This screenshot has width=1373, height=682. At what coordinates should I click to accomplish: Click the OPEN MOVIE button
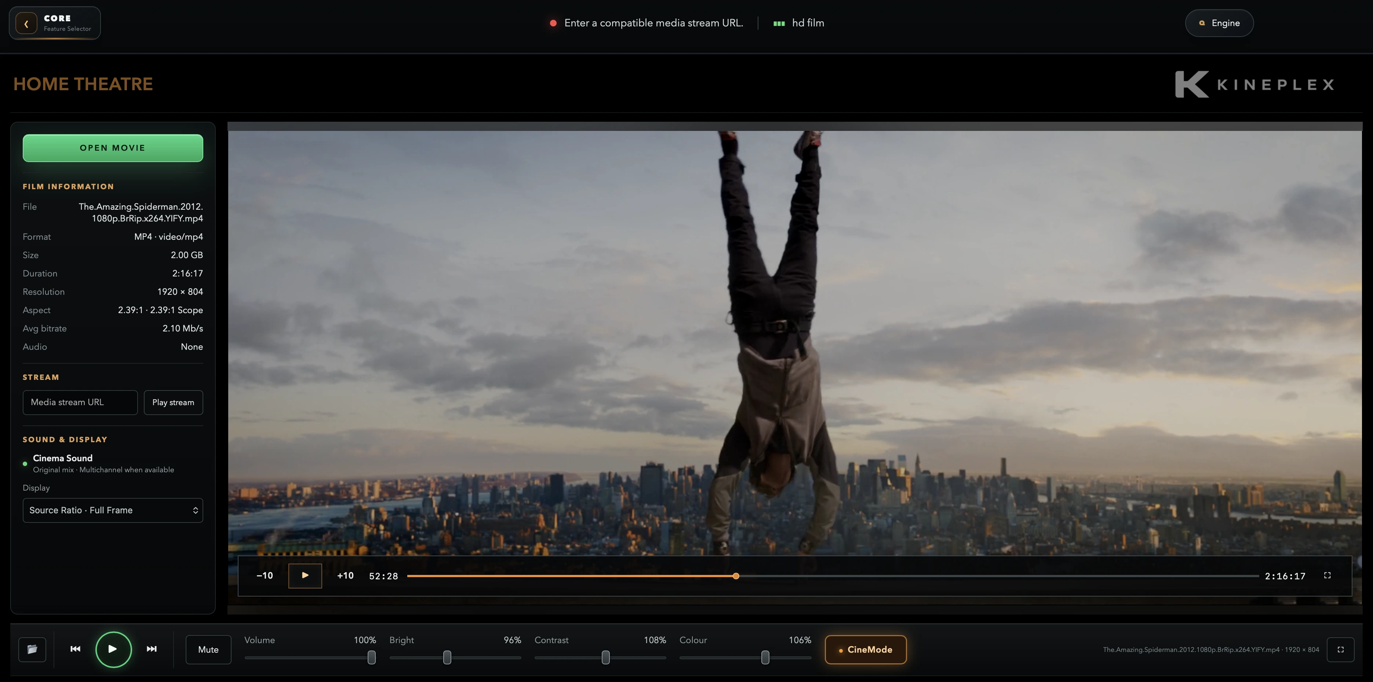click(113, 148)
